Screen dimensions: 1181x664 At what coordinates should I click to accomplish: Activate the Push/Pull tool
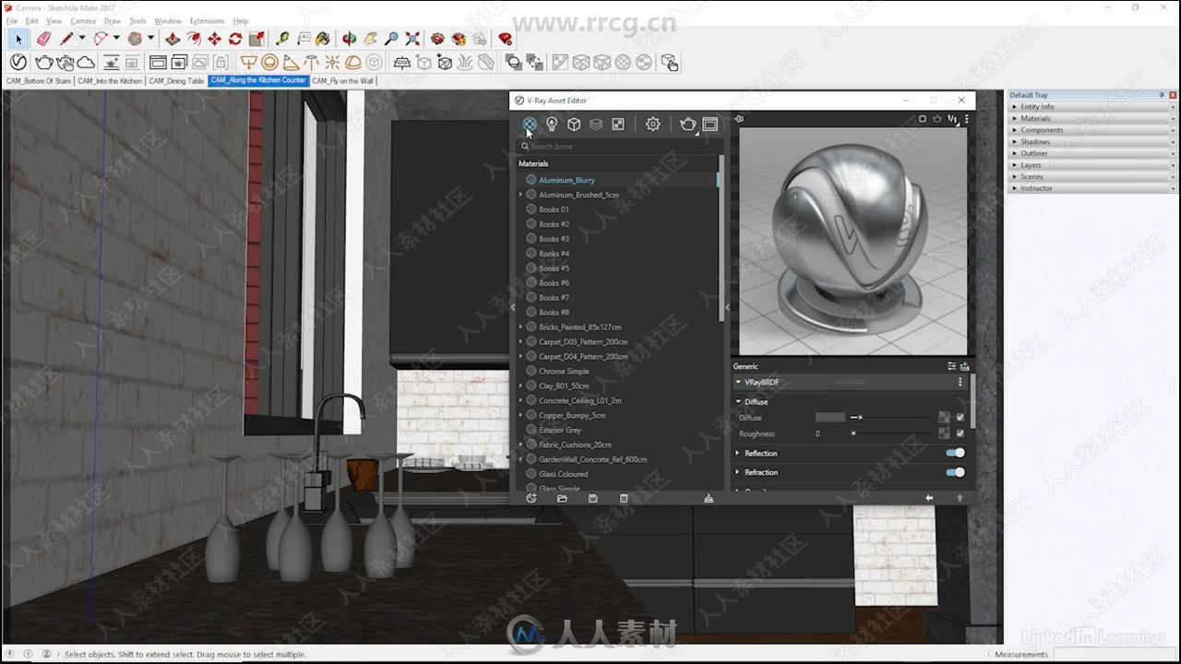[173, 39]
